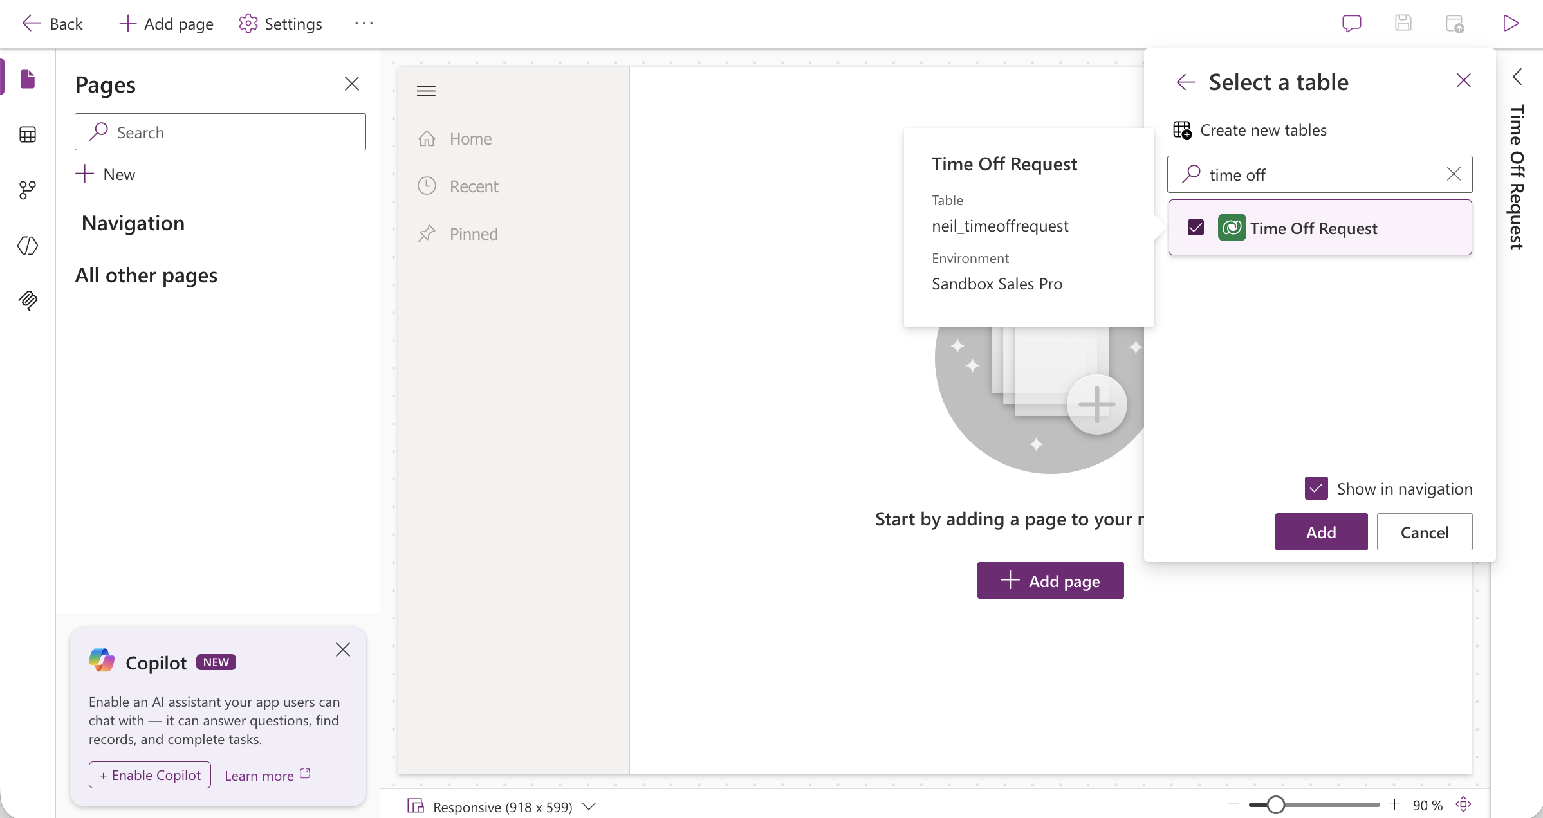This screenshot has height=818, width=1543.
Task: Select Home in the preview navigation
Action: point(454,139)
